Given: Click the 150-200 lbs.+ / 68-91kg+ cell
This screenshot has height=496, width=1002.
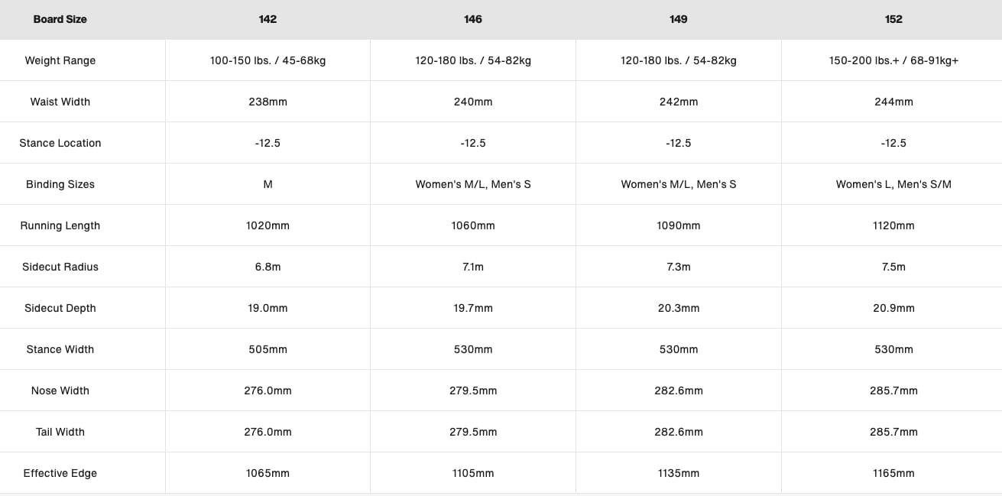Looking at the screenshot, I should [893, 60].
